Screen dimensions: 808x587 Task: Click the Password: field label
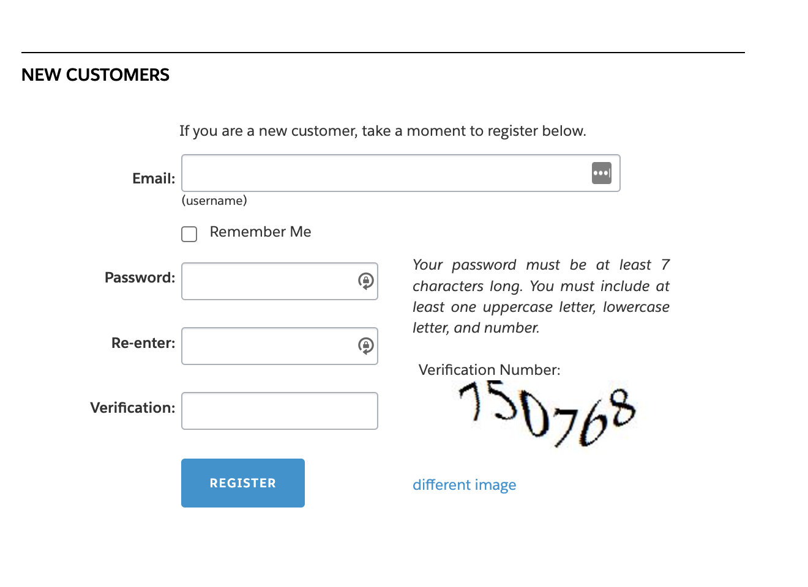139,277
